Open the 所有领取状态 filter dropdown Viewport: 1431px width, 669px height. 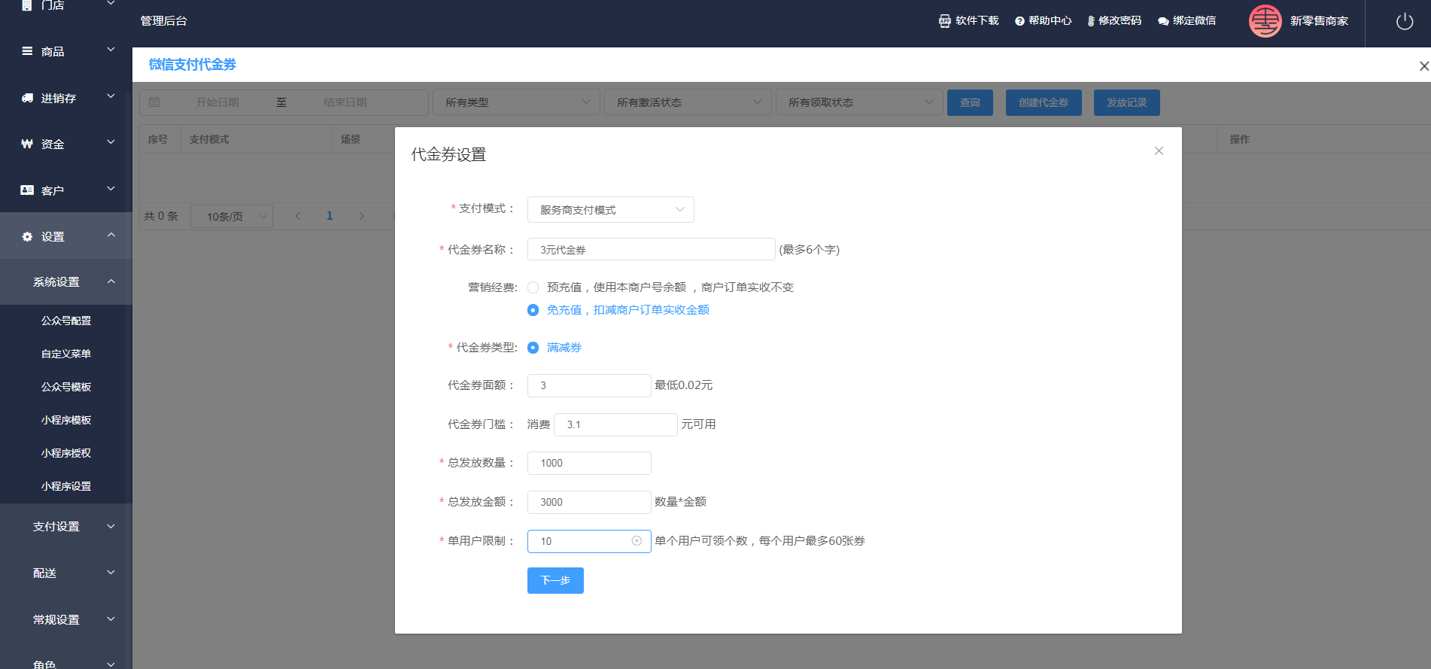pos(859,102)
